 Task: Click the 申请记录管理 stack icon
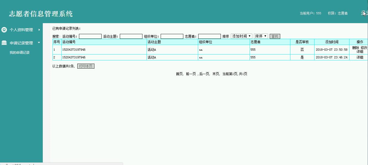[x=4, y=43]
